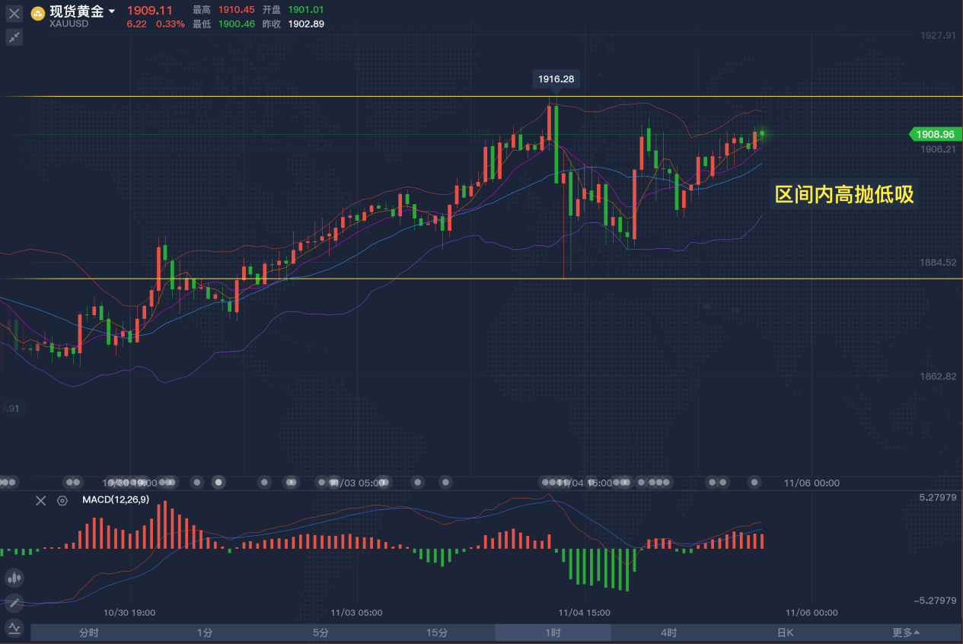
Task: Click the brightest white event marker dot on timeline
Action: tap(220, 482)
